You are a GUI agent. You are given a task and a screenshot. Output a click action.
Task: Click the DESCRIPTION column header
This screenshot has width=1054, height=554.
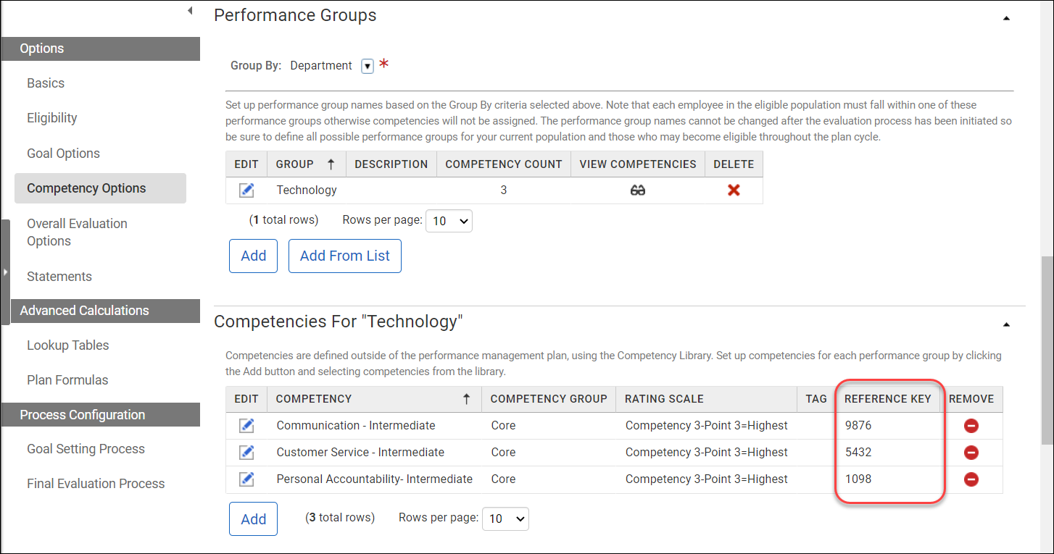[391, 164]
